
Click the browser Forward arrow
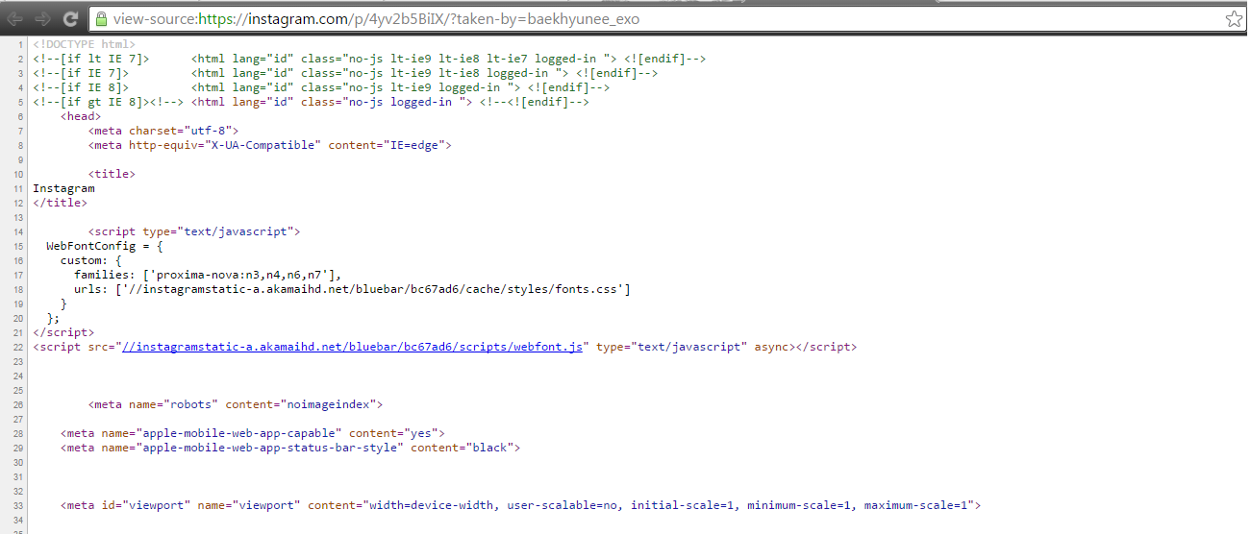pyautogui.click(x=42, y=18)
